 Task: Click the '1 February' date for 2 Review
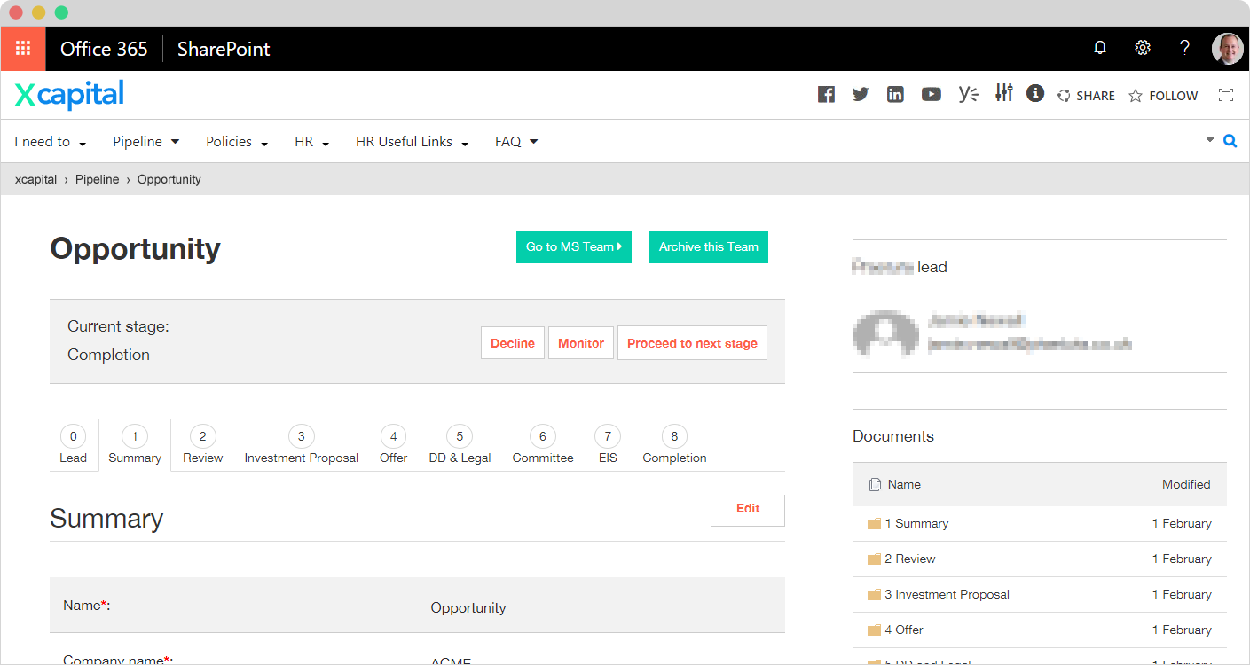pos(1182,559)
